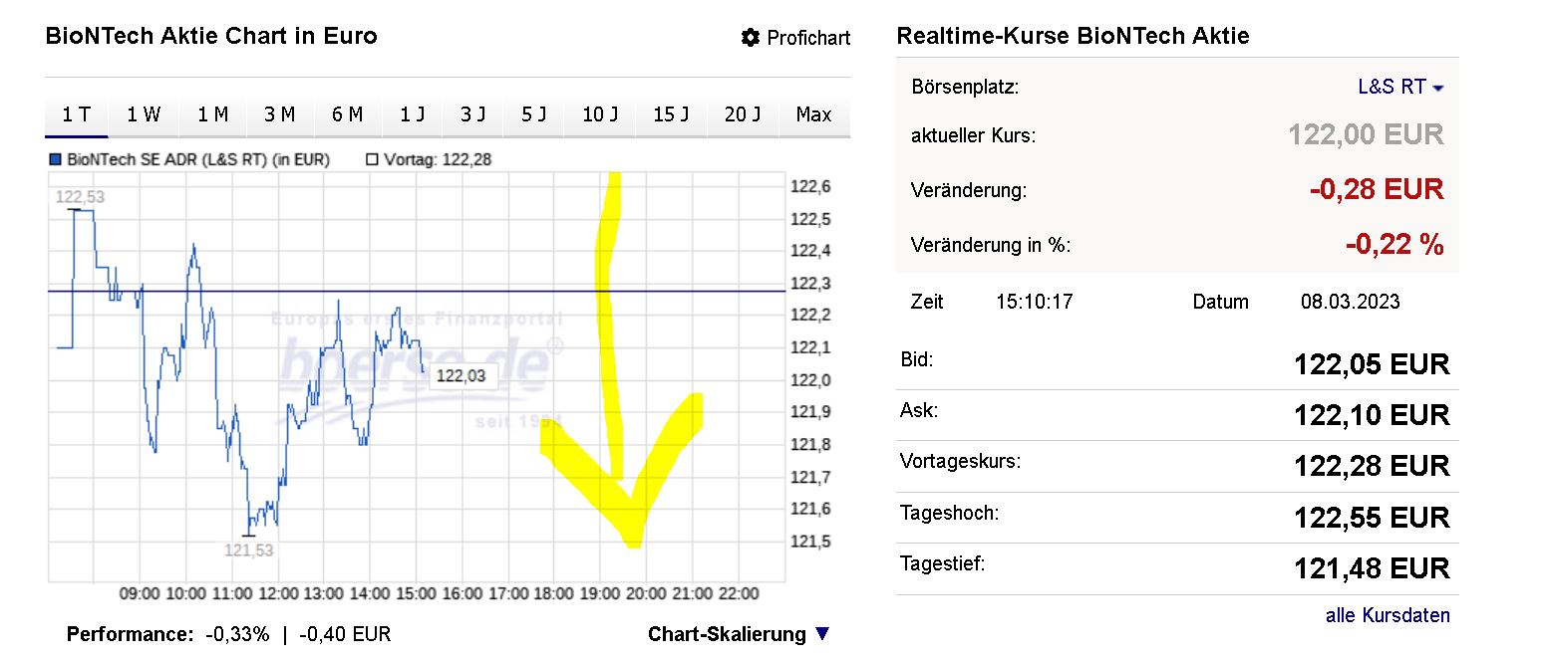This screenshot has width=1547, height=661.
Task: Select the 1 T chart period tab
Action: 77,115
